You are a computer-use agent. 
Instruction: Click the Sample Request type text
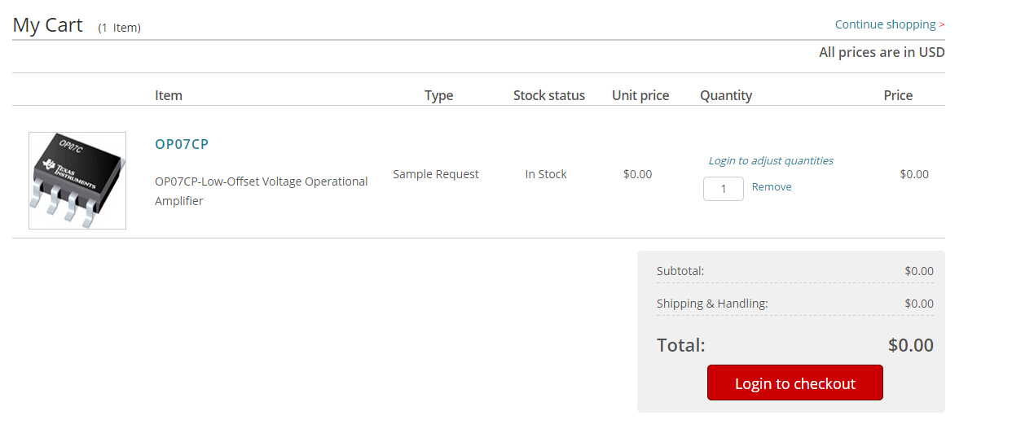tap(436, 174)
